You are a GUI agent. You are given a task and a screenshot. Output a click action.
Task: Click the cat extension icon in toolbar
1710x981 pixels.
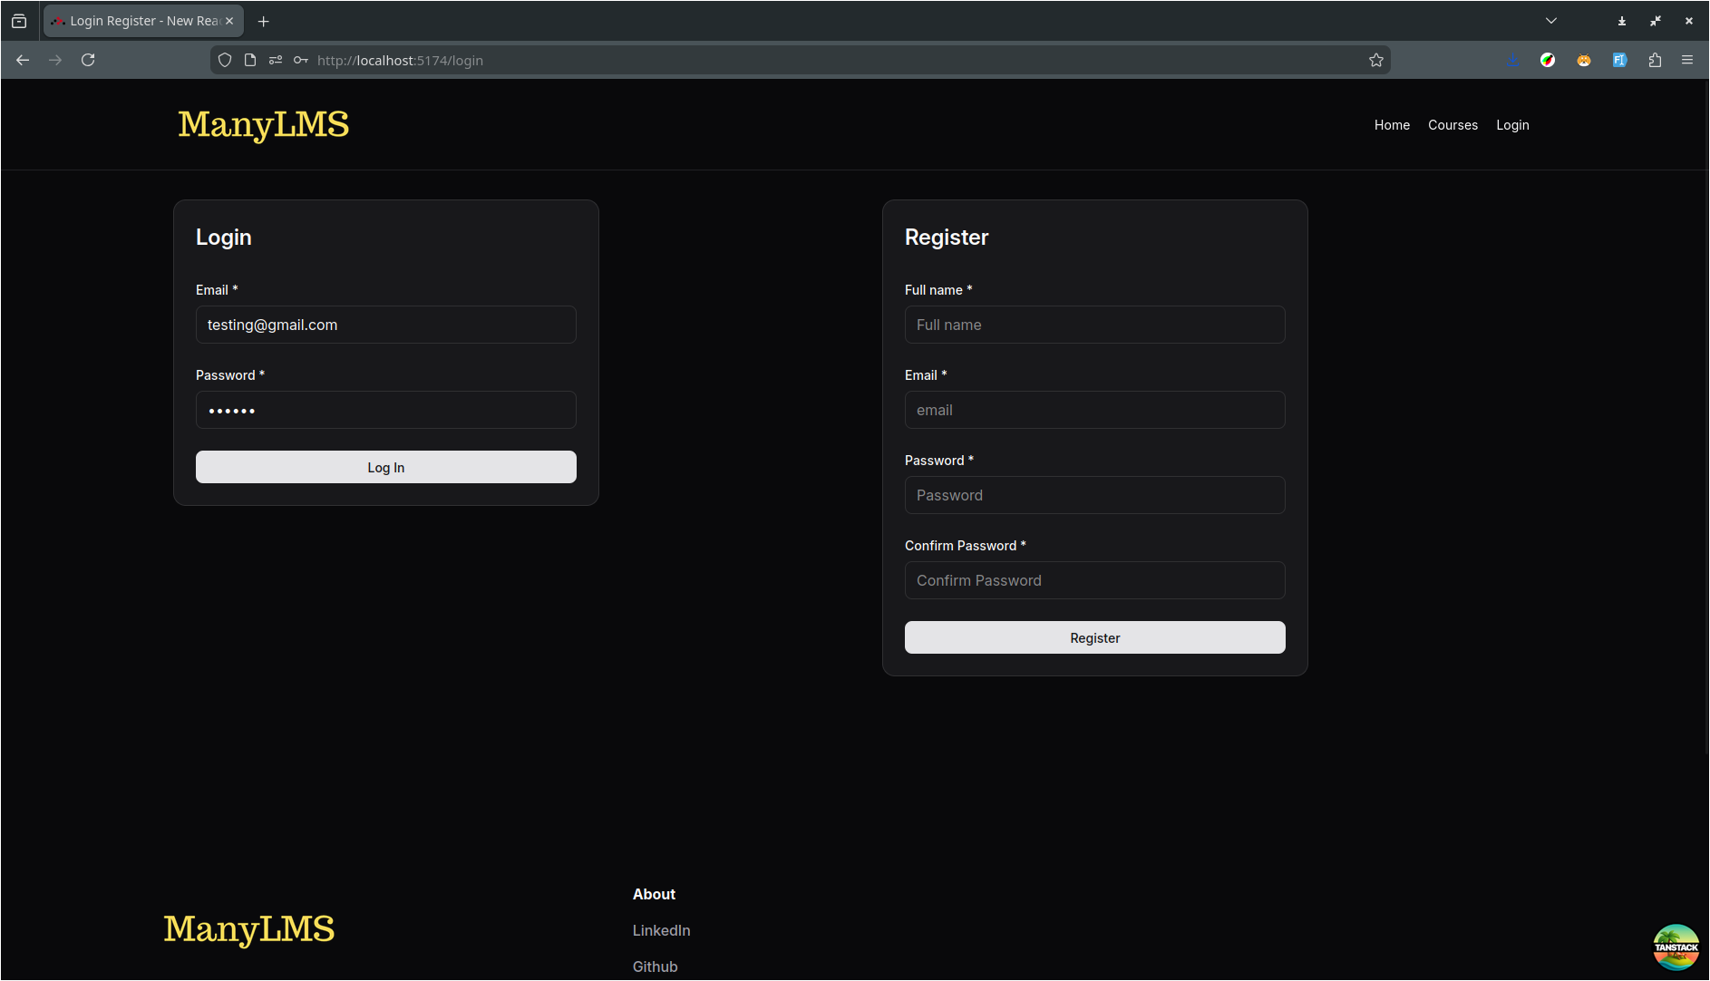(1584, 60)
